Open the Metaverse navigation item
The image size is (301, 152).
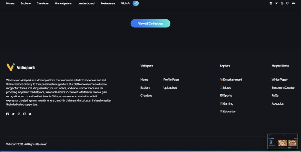(108, 3)
